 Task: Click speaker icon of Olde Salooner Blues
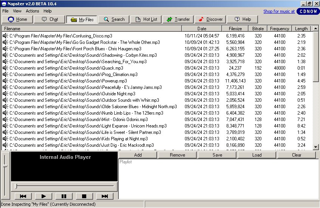pos(6,107)
